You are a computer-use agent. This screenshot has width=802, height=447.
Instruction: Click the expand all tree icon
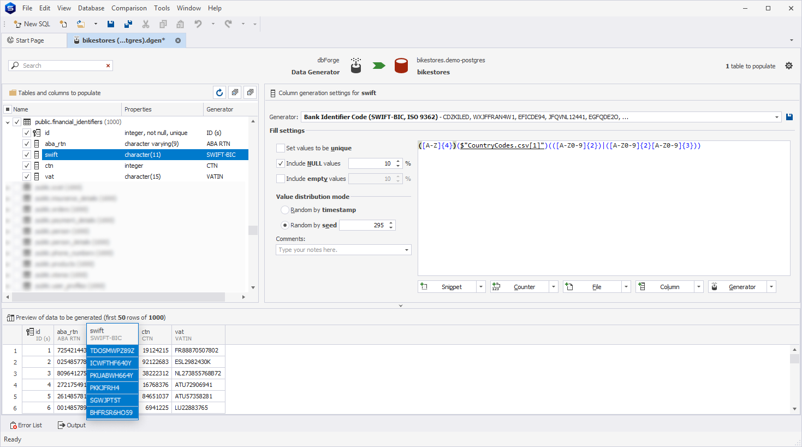[x=235, y=92]
